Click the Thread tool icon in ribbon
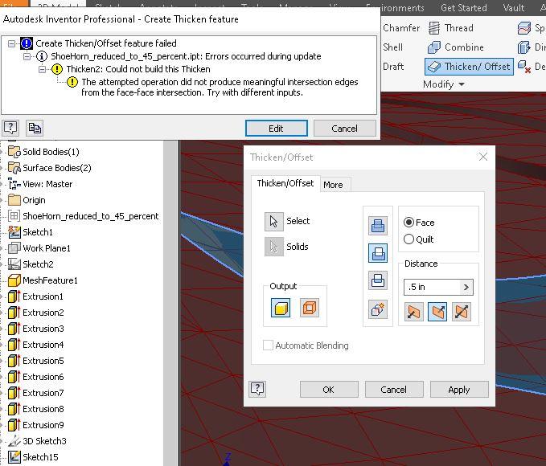Screen dimensions: 546x466 coord(434,28)
